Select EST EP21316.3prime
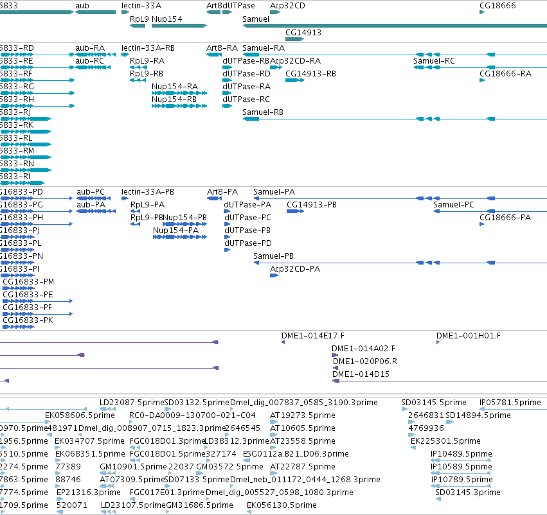This screenshot has width=547, height=515. click(x=89, y=493)
